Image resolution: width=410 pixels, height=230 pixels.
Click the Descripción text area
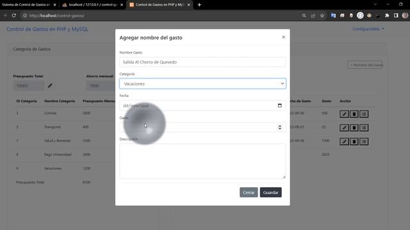(202, 161)
